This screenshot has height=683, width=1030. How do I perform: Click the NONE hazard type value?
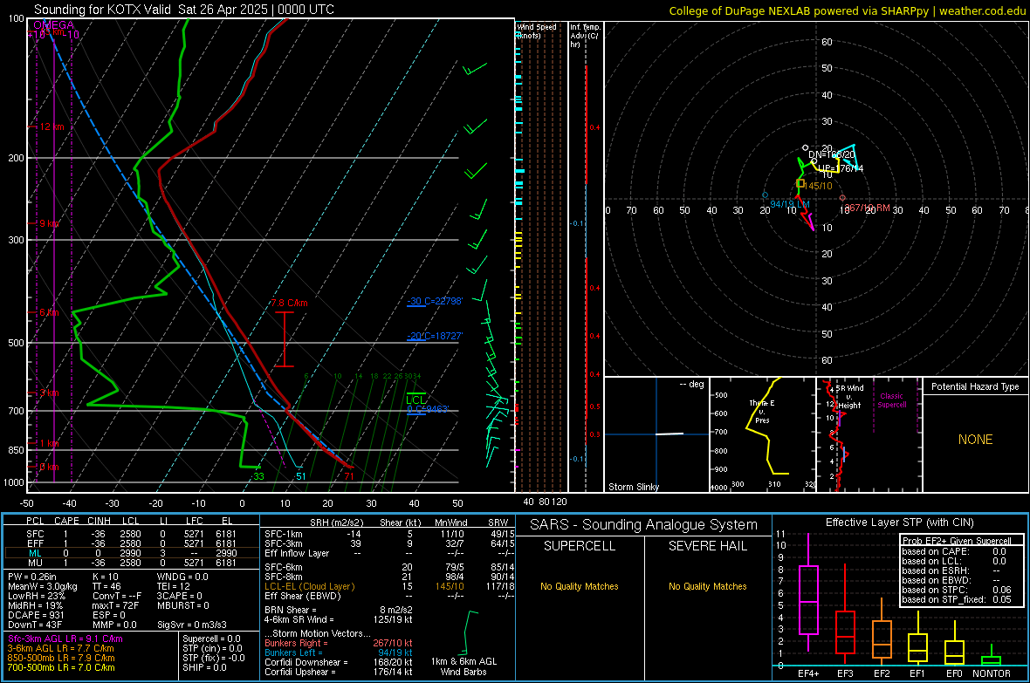[x=975, y=440]
